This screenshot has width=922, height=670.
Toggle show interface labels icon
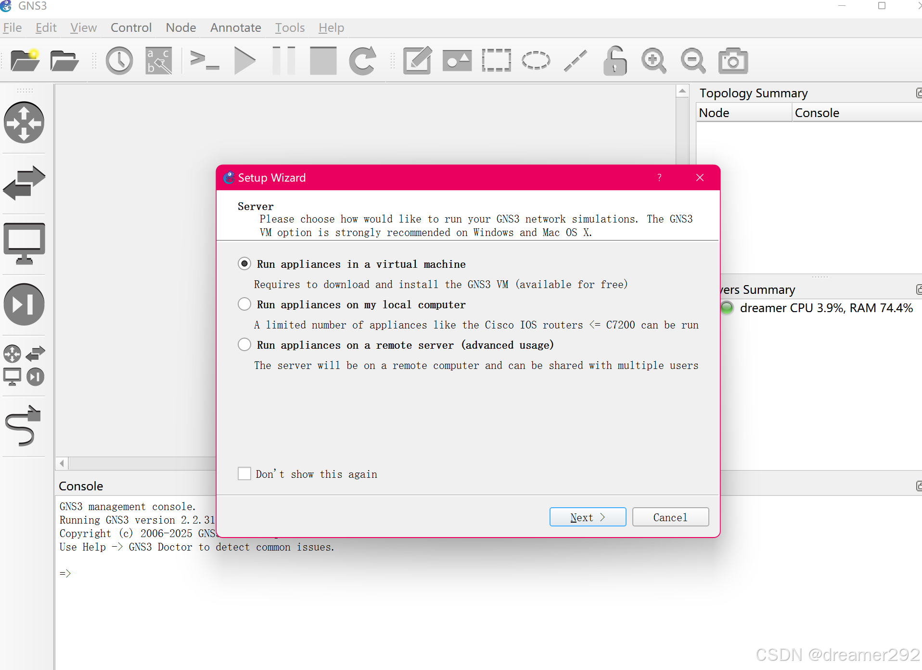[x=159, y=61]
